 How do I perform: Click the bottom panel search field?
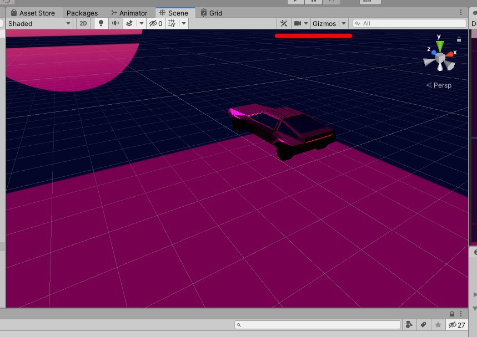(318, 325)
